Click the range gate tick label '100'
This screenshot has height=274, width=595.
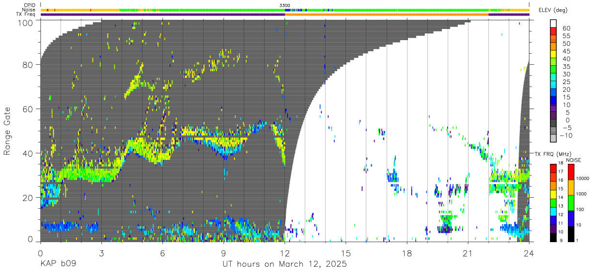pyautogui.click(x=26, y=23)
